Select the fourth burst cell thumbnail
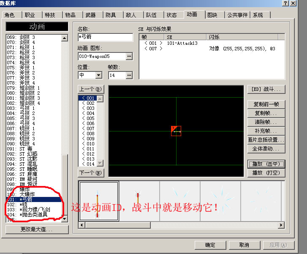Viewport: 307px width, 254px height. point(220,201)
